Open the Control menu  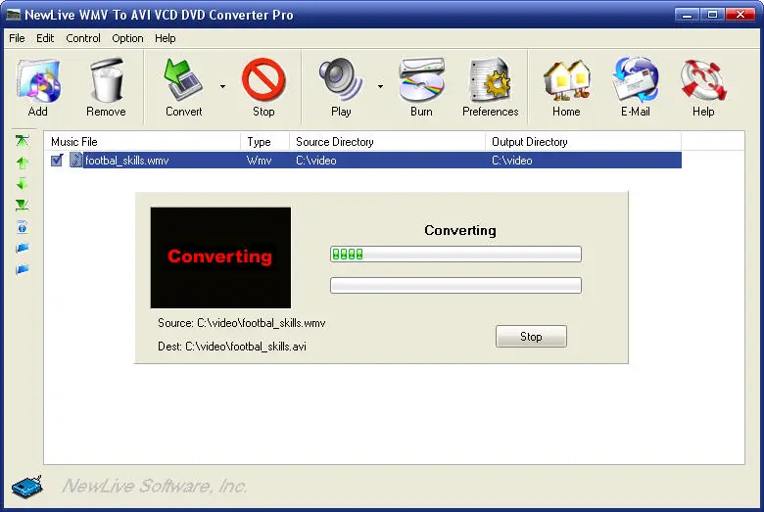click(83, 38)
